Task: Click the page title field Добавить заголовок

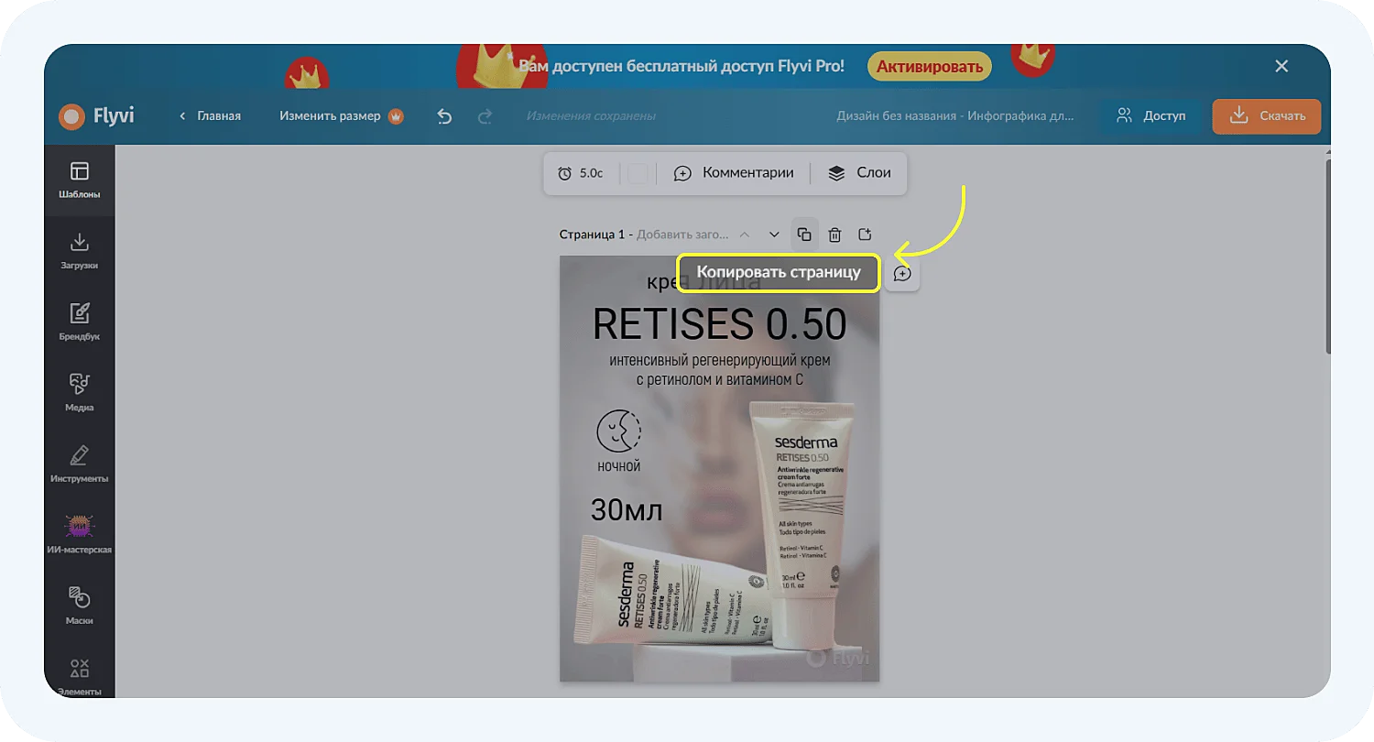Action: [x=682, y=235]
